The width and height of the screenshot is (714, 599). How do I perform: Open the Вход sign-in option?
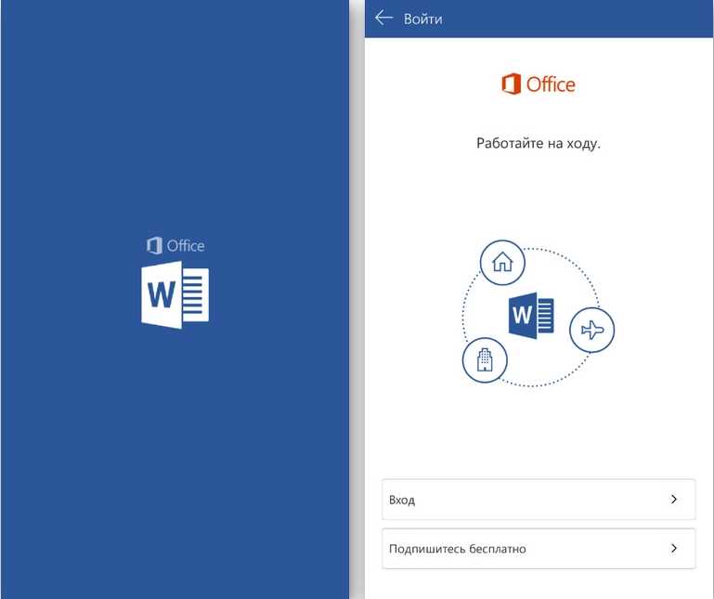click(539, 500)
